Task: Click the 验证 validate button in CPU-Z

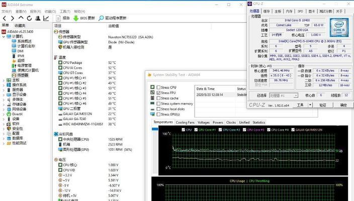Action: click(x=323, y=105)
